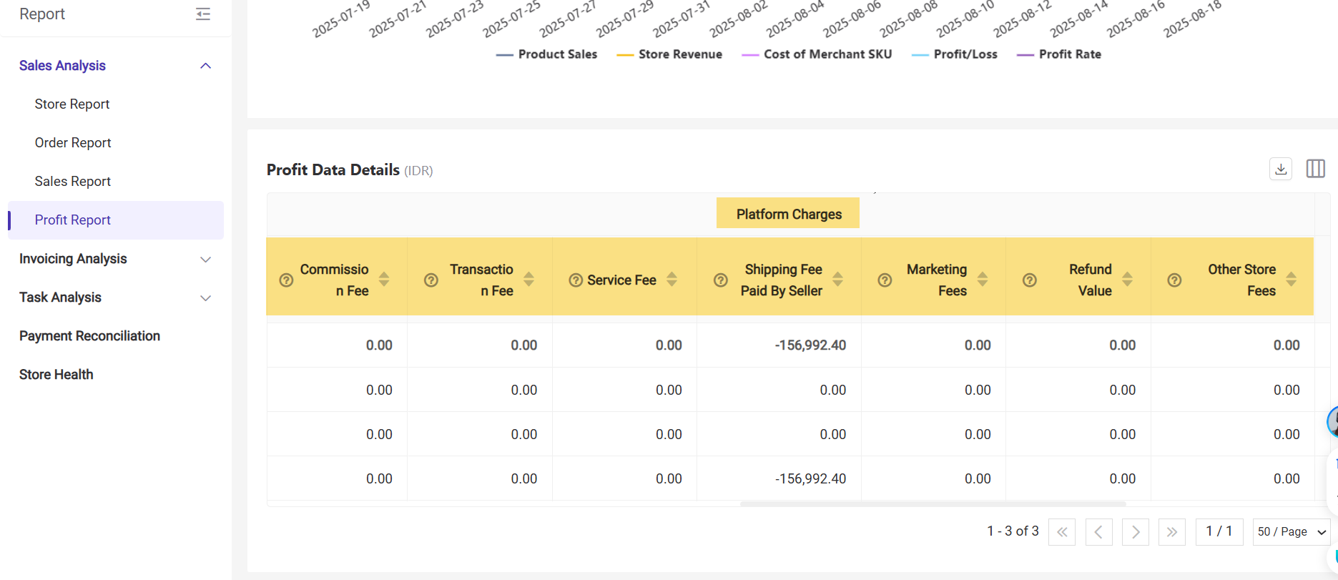
Task: Sort by Refund Value column
Action: point(1127,279)
